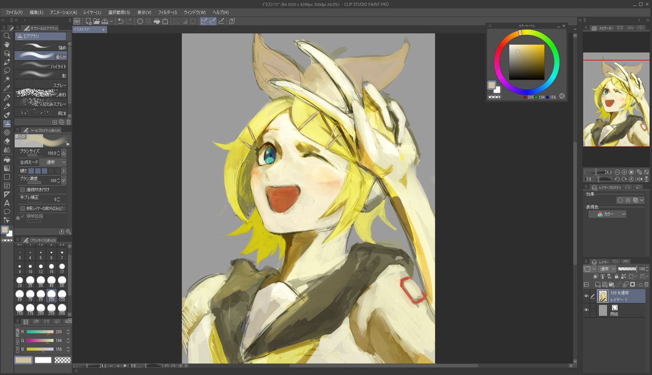The height and width of the screenshot is (375, 652).
Task: Toggle the layer color effect button
Action: (635, 200)
